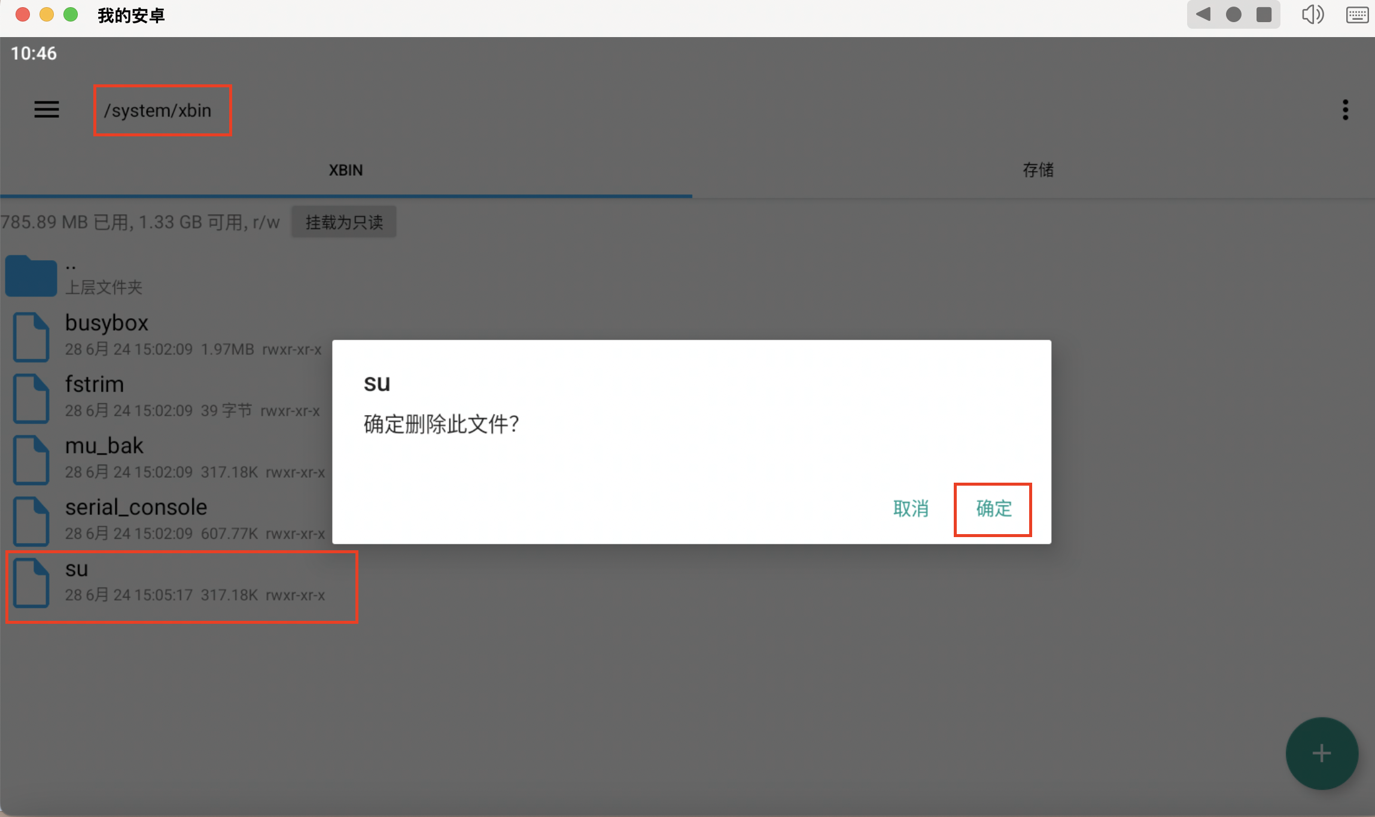Switch to the XBIN tab
This screenshot has height=817, width=1375.
[x=346, y=170]
